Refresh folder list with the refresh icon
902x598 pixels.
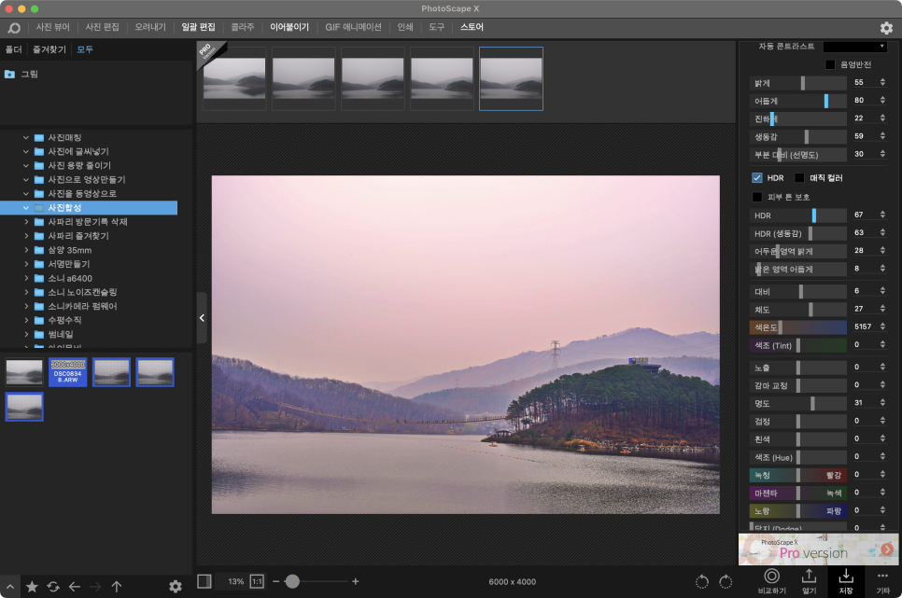point(53,587)
